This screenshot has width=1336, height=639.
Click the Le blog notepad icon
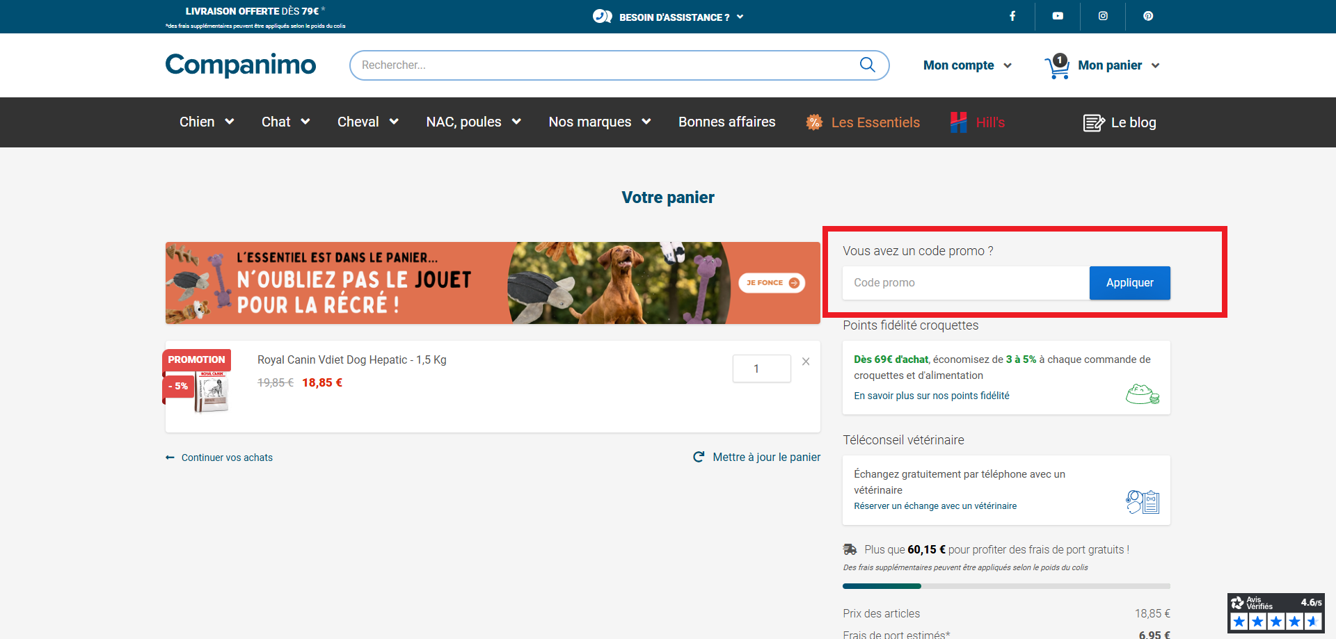(1094, 123)
